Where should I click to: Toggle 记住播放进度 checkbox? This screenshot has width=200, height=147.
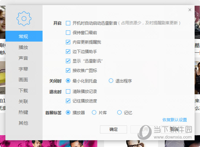[x=68, y=101]
